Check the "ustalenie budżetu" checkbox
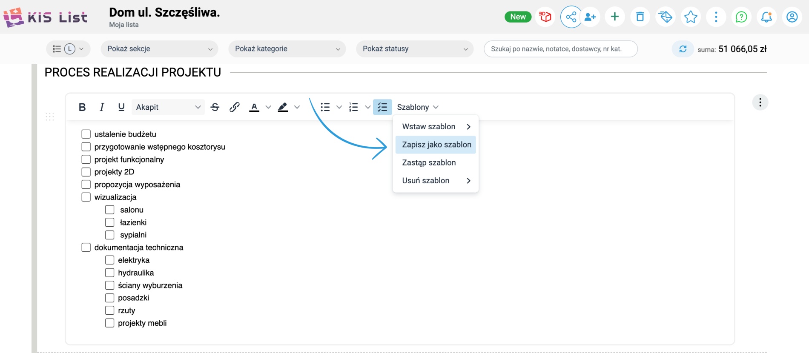This screenshot has height=353, width=809. click(x=86, y=134)
